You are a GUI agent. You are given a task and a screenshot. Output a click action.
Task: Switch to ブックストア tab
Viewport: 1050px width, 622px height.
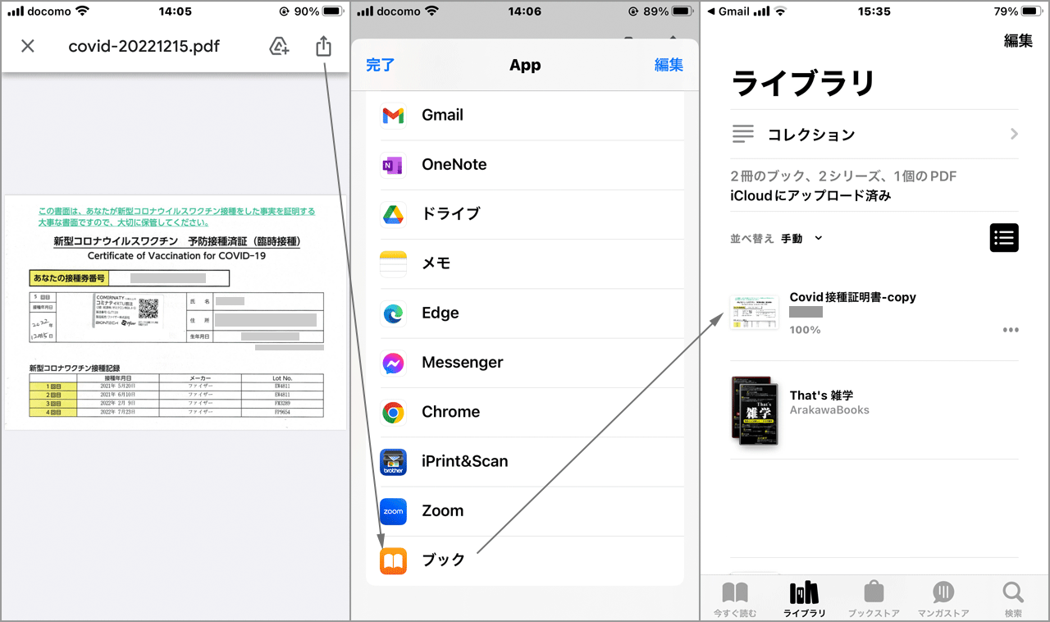click(874, 599)
